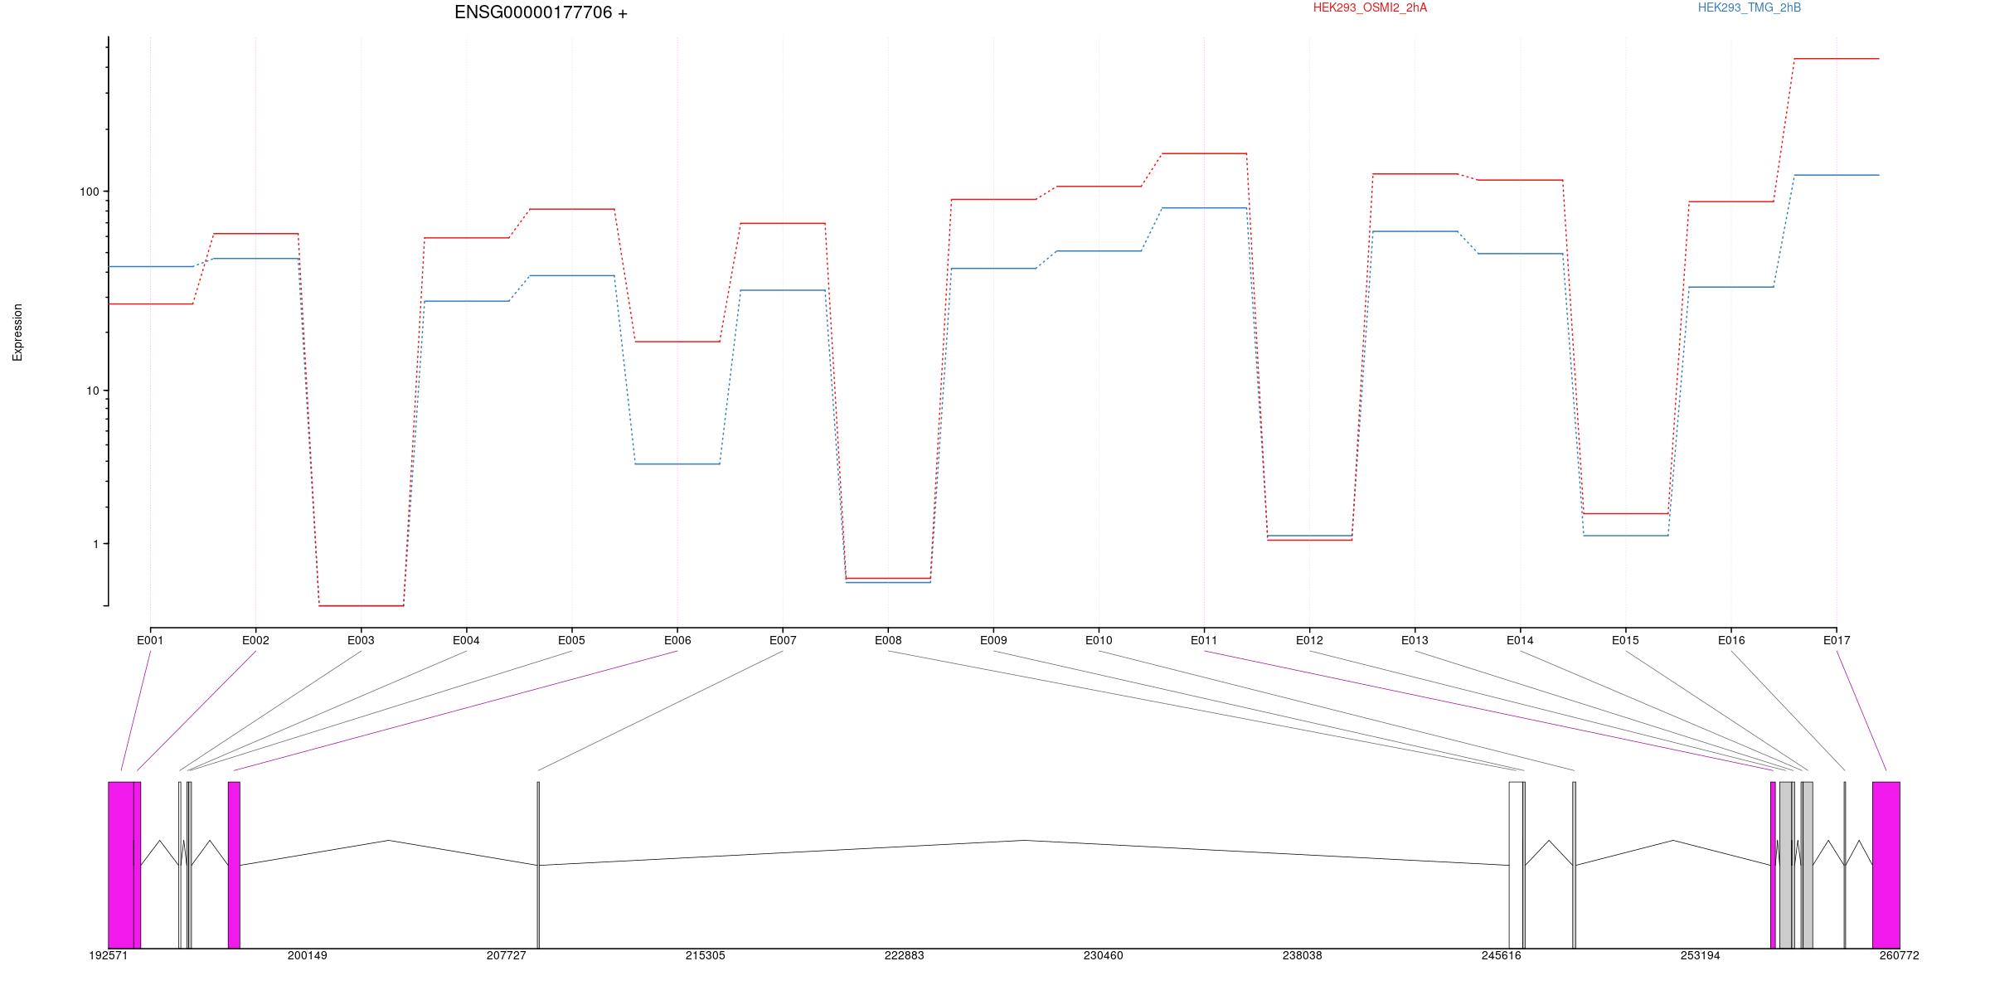Viewport: 1990px width, 995px height.
Task: Click genomic coordinate 207727
Action: tap(507, 955)
